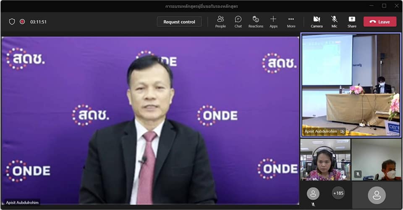This screenshot has width=403, height=210.
Task: Open the More options menu
Action: [x=291, y=22]
